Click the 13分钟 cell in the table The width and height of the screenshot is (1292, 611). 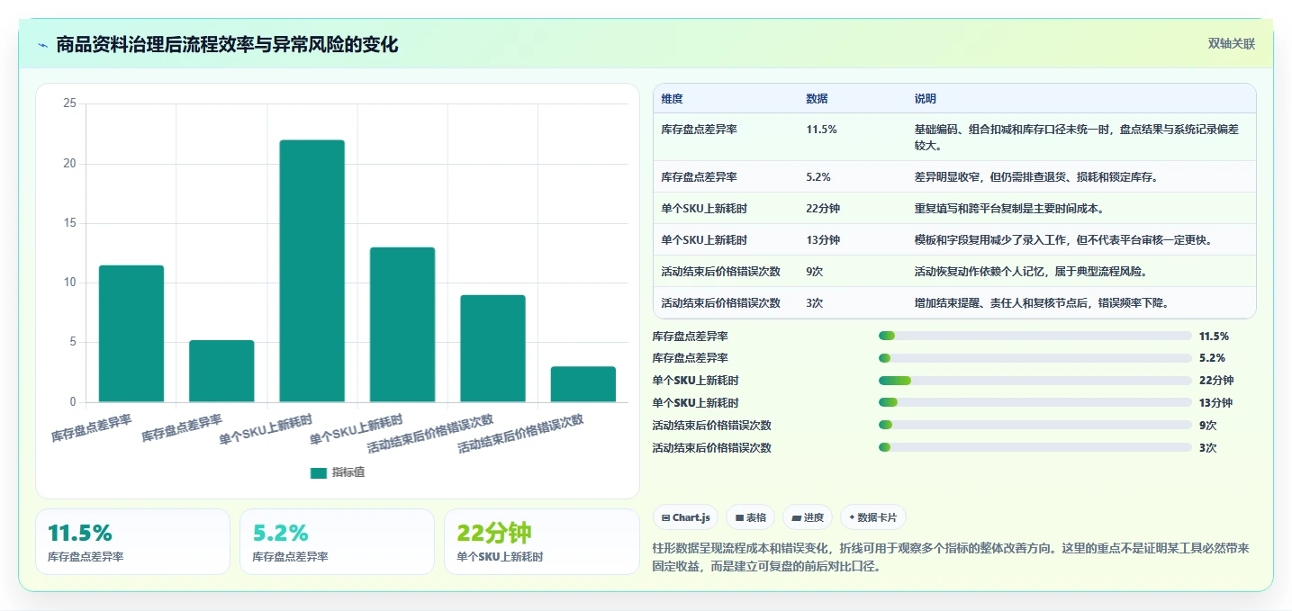click(x=823, y=240)
